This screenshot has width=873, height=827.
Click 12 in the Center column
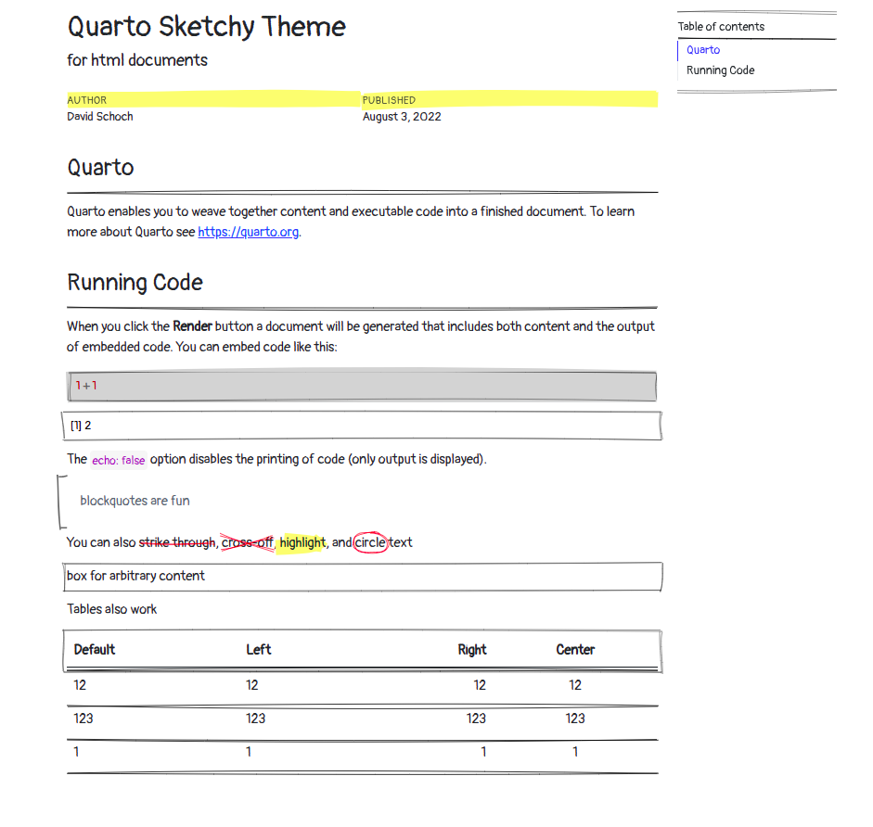tap(575, 686)
